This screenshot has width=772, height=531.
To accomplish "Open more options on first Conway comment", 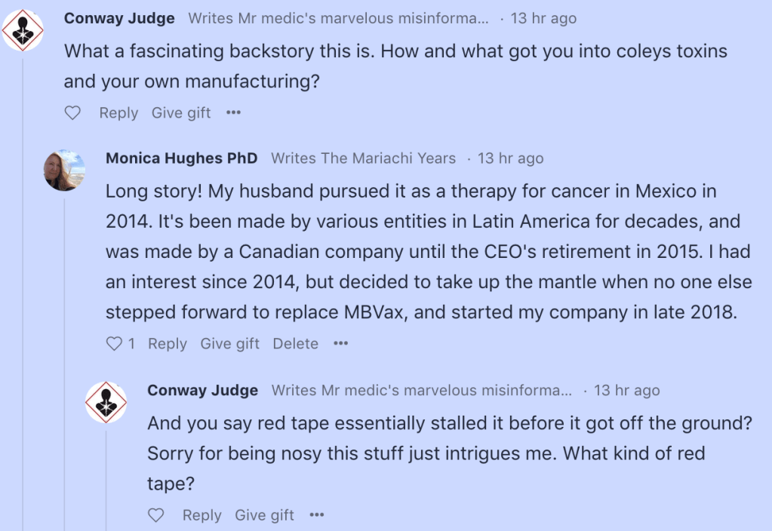I will [x=233, y=113].
